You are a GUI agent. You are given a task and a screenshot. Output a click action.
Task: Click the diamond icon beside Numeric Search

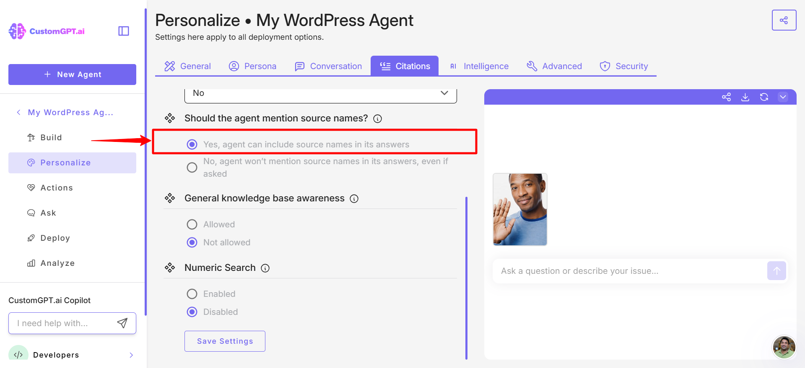pyautogui.click(x=170, y=268)
